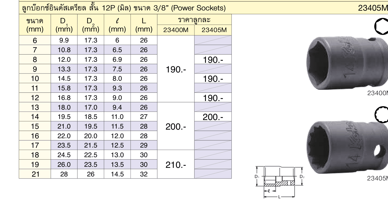The image size is (388, 205).
Task: Click the ℓ depth label on the diagram
Action: (269, 191)
